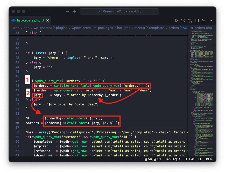Click 'isset' keyword on line 41

click(40, 53)
